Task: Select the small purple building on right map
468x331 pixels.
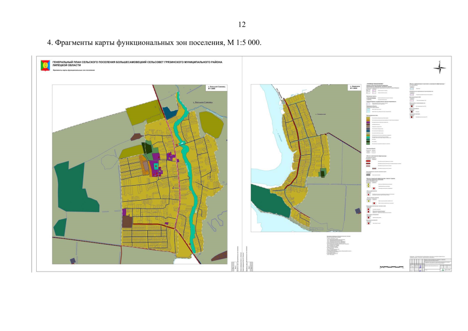Action: [357, 209]
